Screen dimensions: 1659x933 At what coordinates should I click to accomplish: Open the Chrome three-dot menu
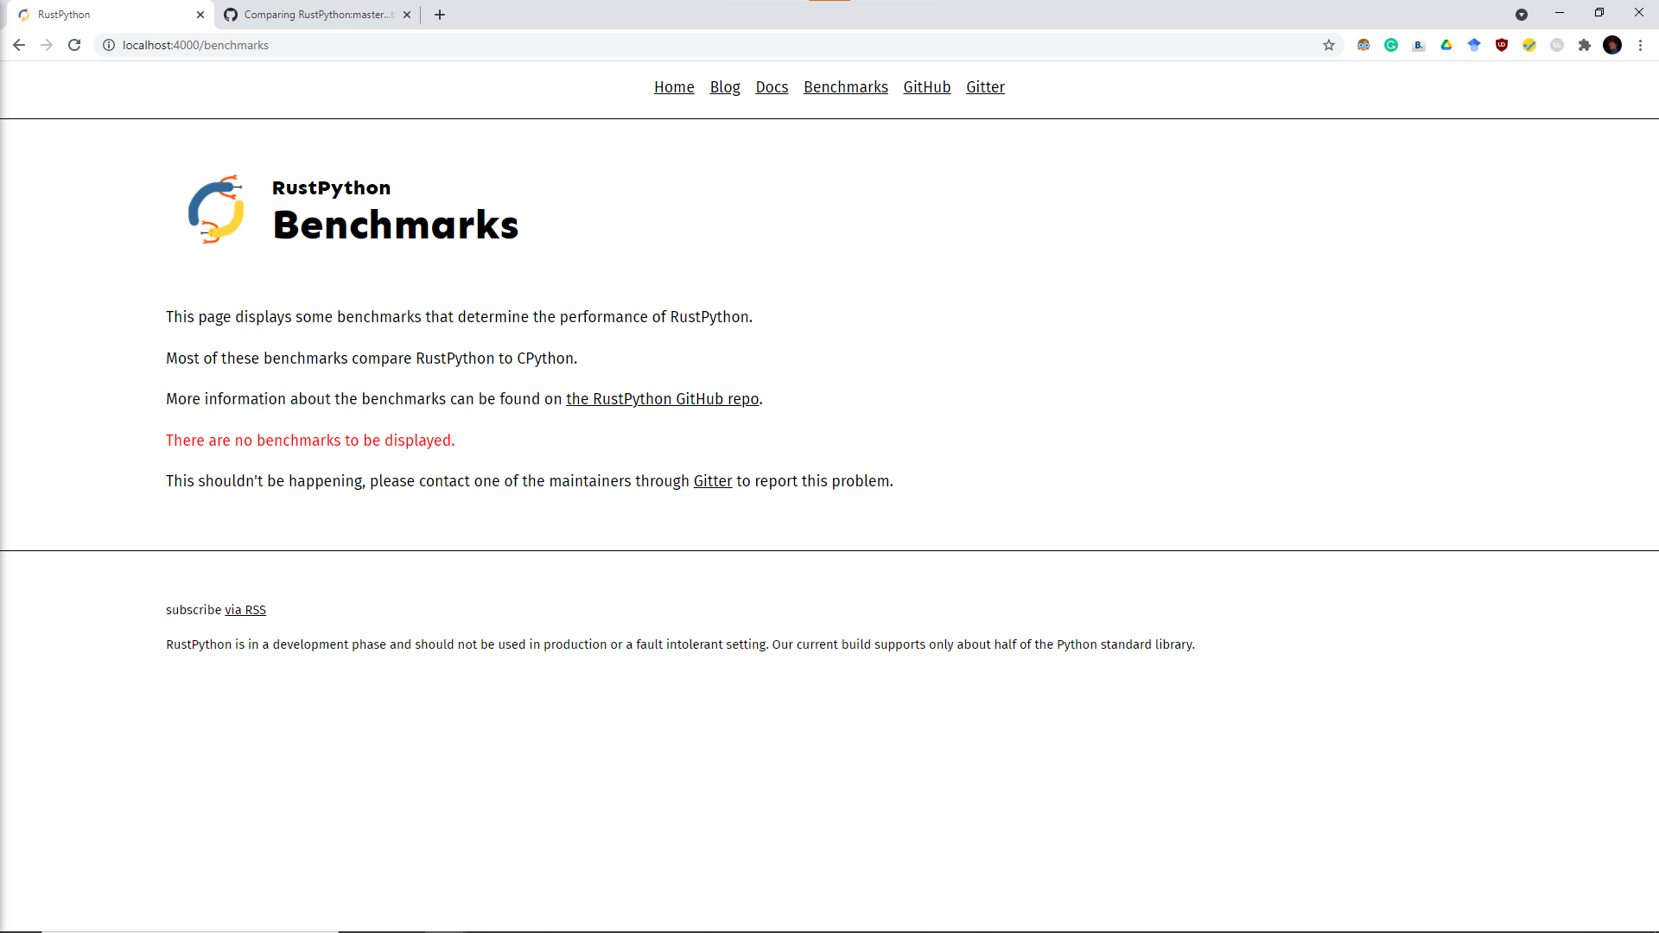1640,45
